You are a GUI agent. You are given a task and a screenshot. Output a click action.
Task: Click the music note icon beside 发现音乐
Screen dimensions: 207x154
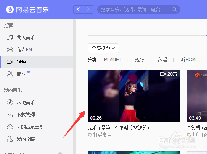pos(10,37)
